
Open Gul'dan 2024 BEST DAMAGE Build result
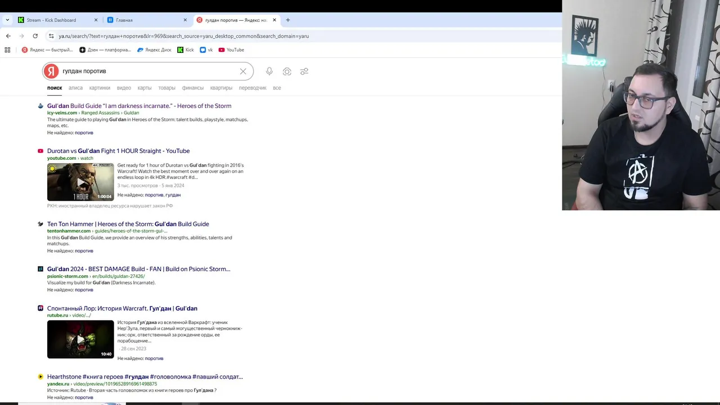(x=138, y=269)
